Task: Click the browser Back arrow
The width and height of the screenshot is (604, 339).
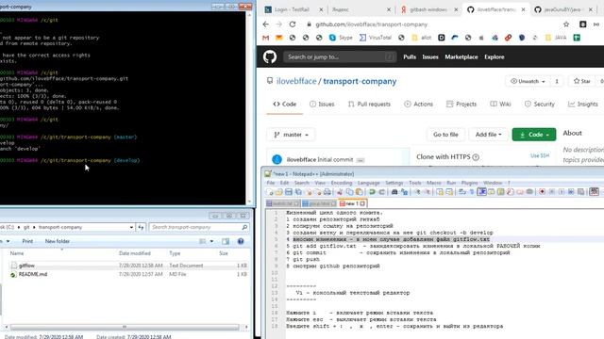Action: point(266,24)
